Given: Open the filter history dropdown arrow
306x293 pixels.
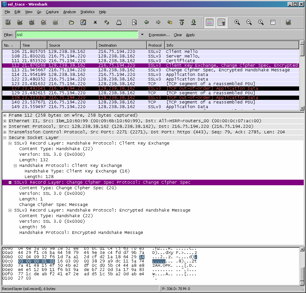Looking at the screenshot, I should click(x=142, y=35).
